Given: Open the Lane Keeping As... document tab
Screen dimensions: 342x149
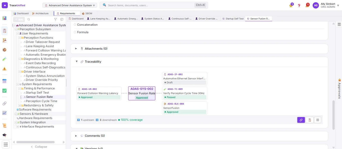Looking at the screenshot, I should click(x=99, y=19).
